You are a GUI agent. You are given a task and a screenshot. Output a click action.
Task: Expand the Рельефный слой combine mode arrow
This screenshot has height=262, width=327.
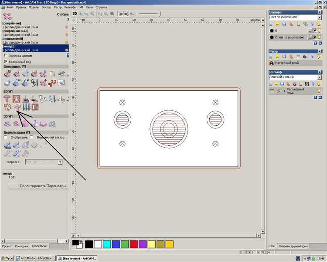point(284,91)
